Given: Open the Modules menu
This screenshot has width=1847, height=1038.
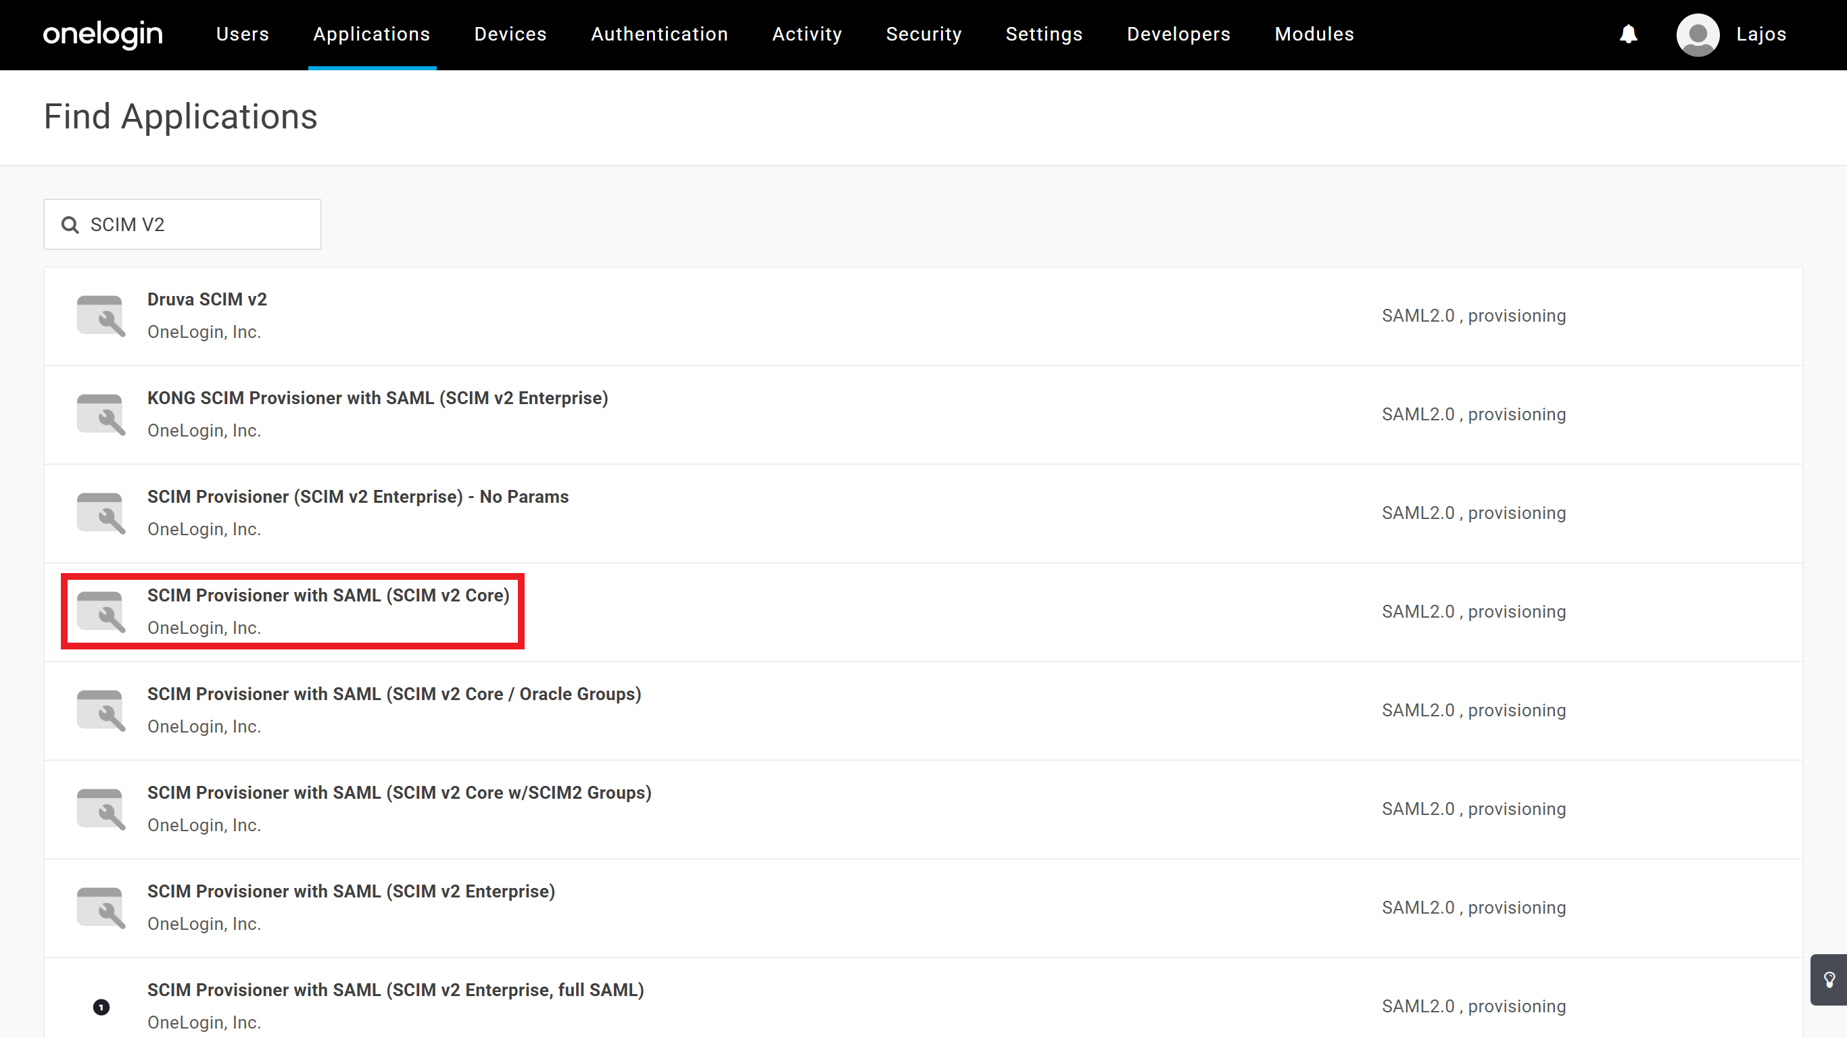Looking at the screenshot, I should (x=1314, y=34).
